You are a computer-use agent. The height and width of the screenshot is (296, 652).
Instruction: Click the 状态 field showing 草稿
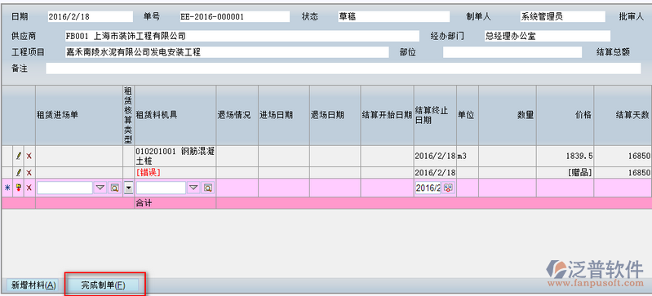393,16
